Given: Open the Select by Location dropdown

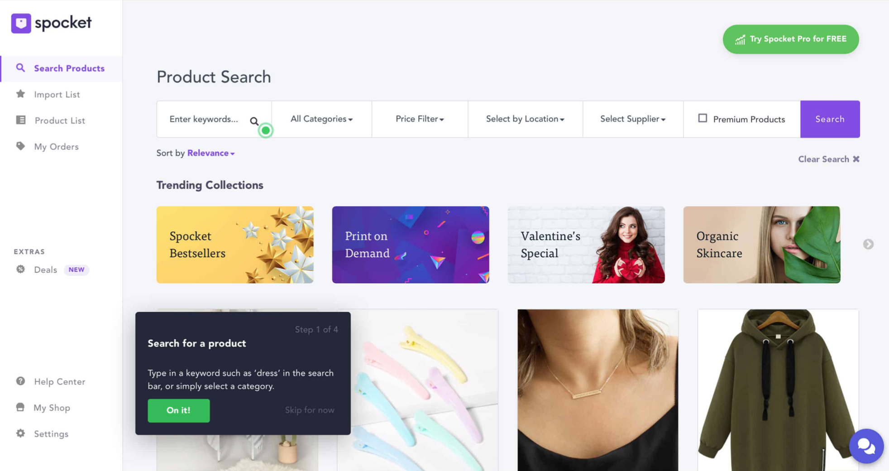Looking at the screenshot, I should [x=525, y=119].
